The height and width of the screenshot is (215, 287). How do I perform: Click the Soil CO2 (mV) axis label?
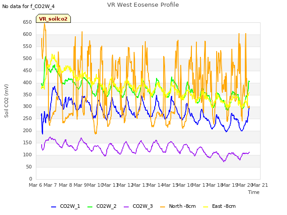[x=6, y=101]
